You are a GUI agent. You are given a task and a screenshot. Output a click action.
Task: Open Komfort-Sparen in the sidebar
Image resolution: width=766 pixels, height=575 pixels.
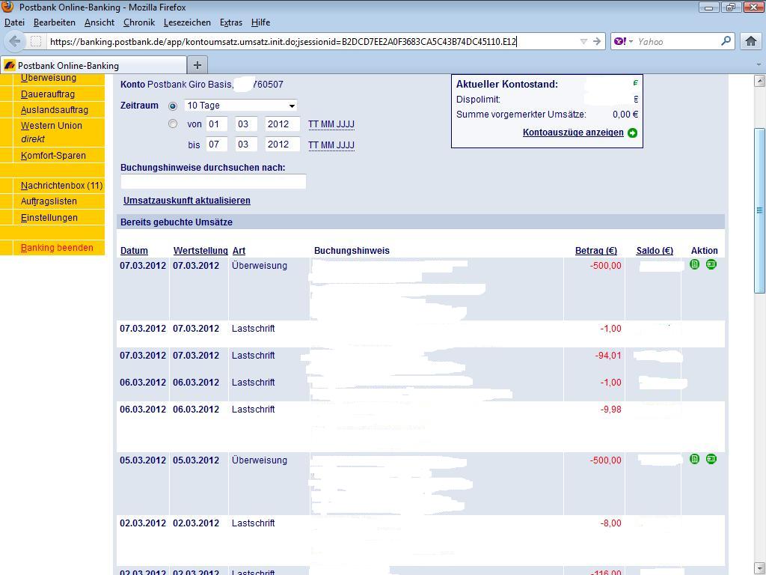coord(53,156)
